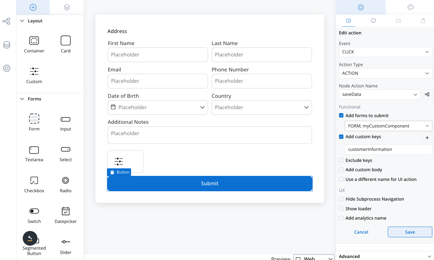Click the Submit button on canvas
The width and height of the screenshot is (434, 260).
210,184
